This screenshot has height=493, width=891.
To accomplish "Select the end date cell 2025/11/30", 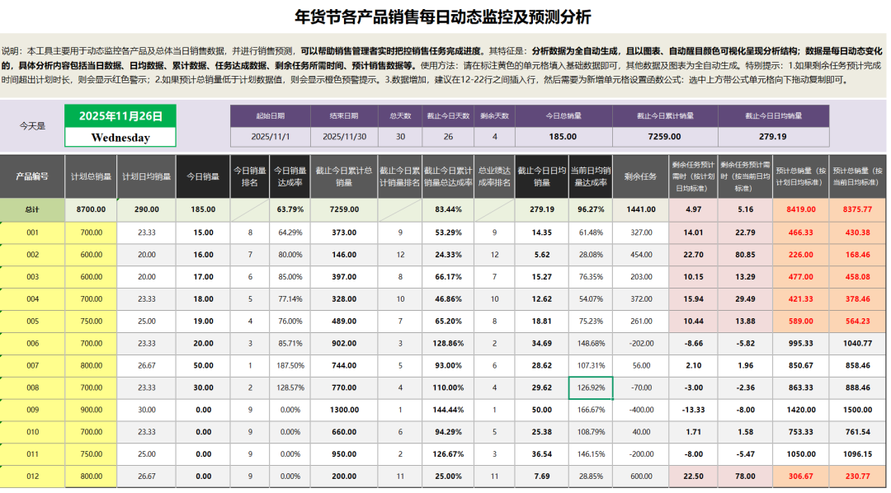I will pos(343,137).
